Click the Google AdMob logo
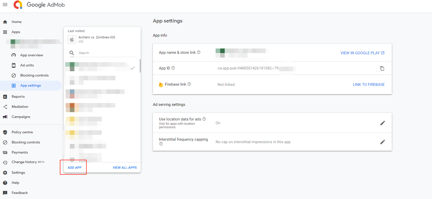This screenshot has height=199, width=432. coord(39,5)
